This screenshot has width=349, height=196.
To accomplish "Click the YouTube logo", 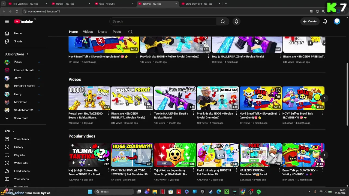I will coord(23,22).
